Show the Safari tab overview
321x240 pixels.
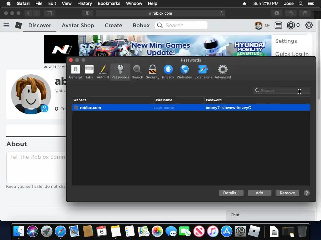click(305, 13)
